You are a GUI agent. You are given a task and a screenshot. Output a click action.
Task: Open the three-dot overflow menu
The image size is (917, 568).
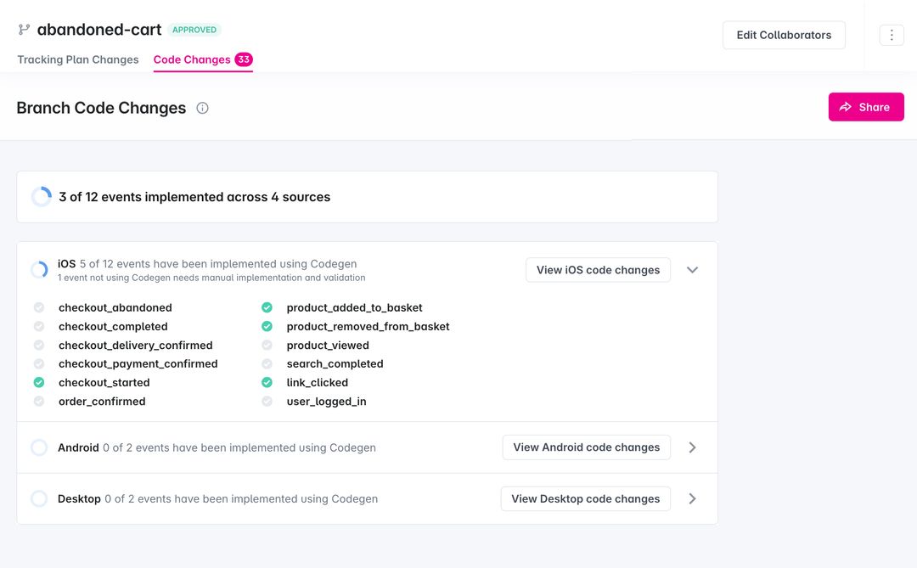[x=890, y=34]
